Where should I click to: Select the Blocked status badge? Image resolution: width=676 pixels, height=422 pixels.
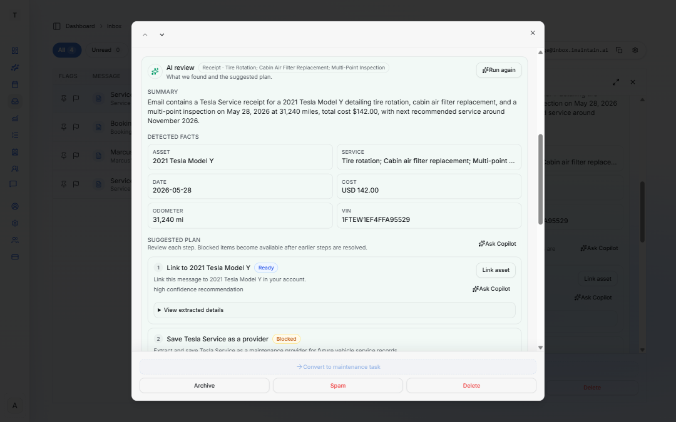coord(286,339)
